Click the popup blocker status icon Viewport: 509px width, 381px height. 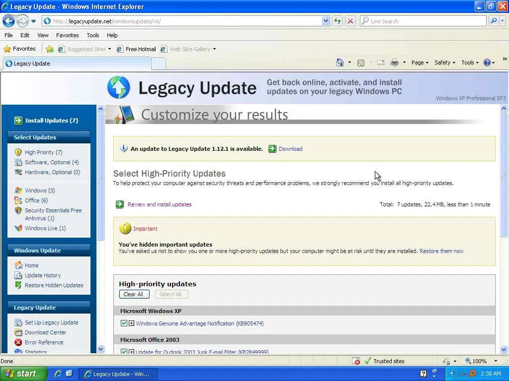coord(356,361)
